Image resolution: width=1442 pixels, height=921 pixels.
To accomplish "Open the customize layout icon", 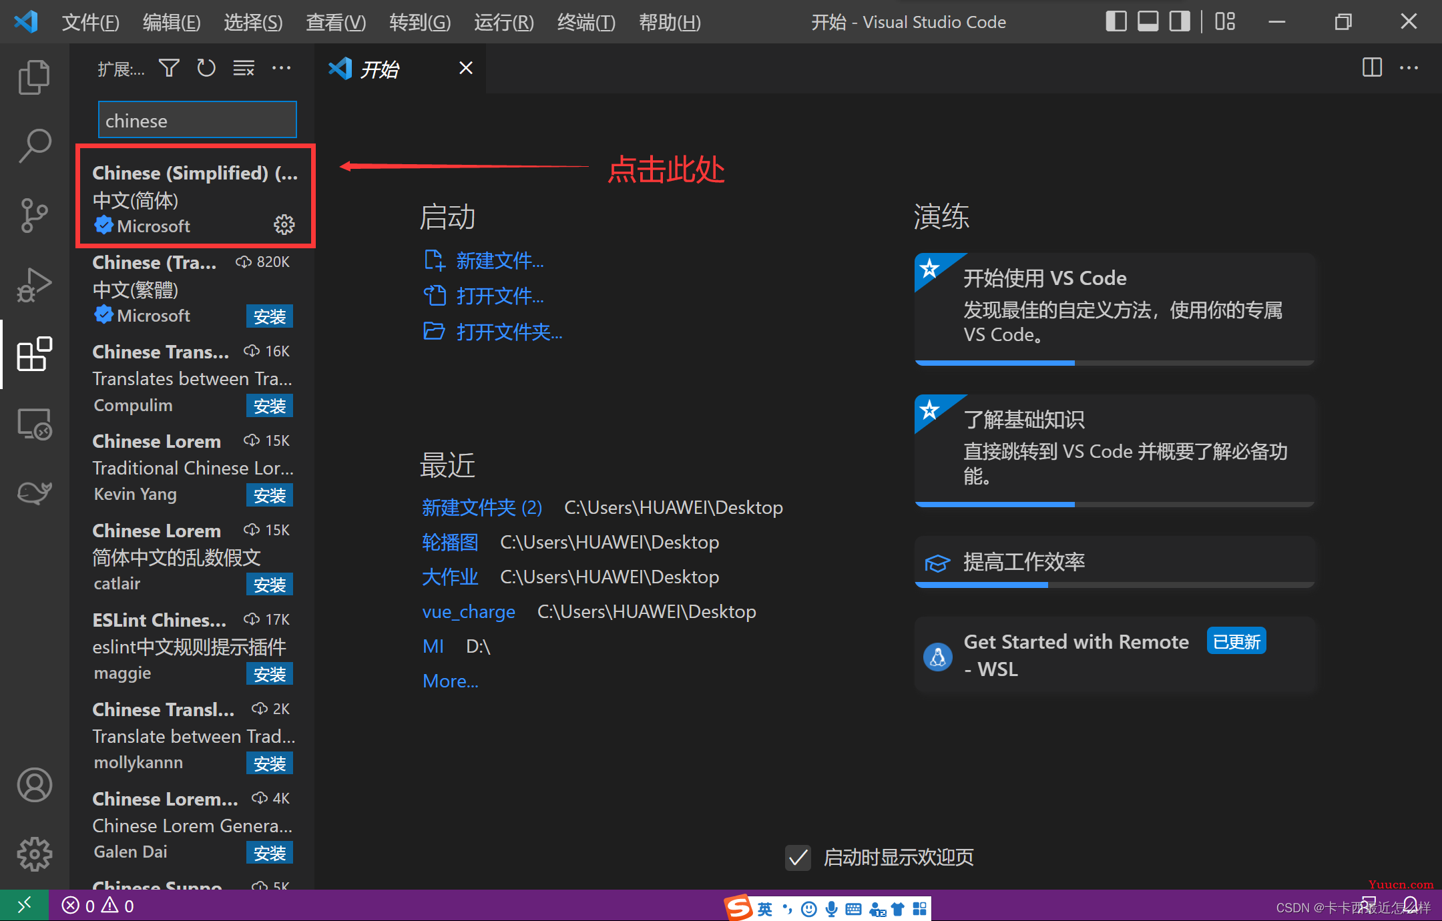I will [x=1225, y=21].
